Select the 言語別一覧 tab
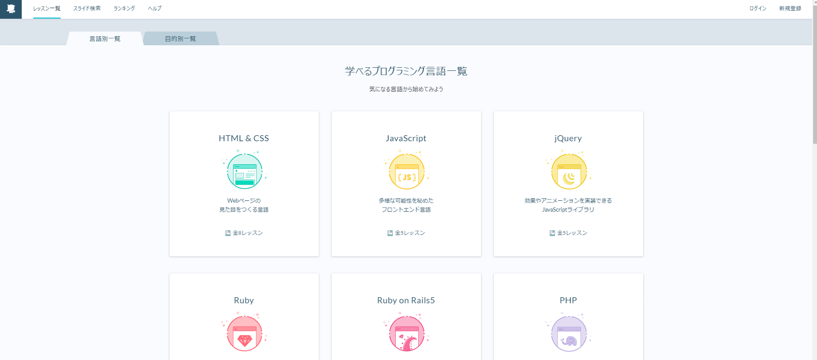 105,39
